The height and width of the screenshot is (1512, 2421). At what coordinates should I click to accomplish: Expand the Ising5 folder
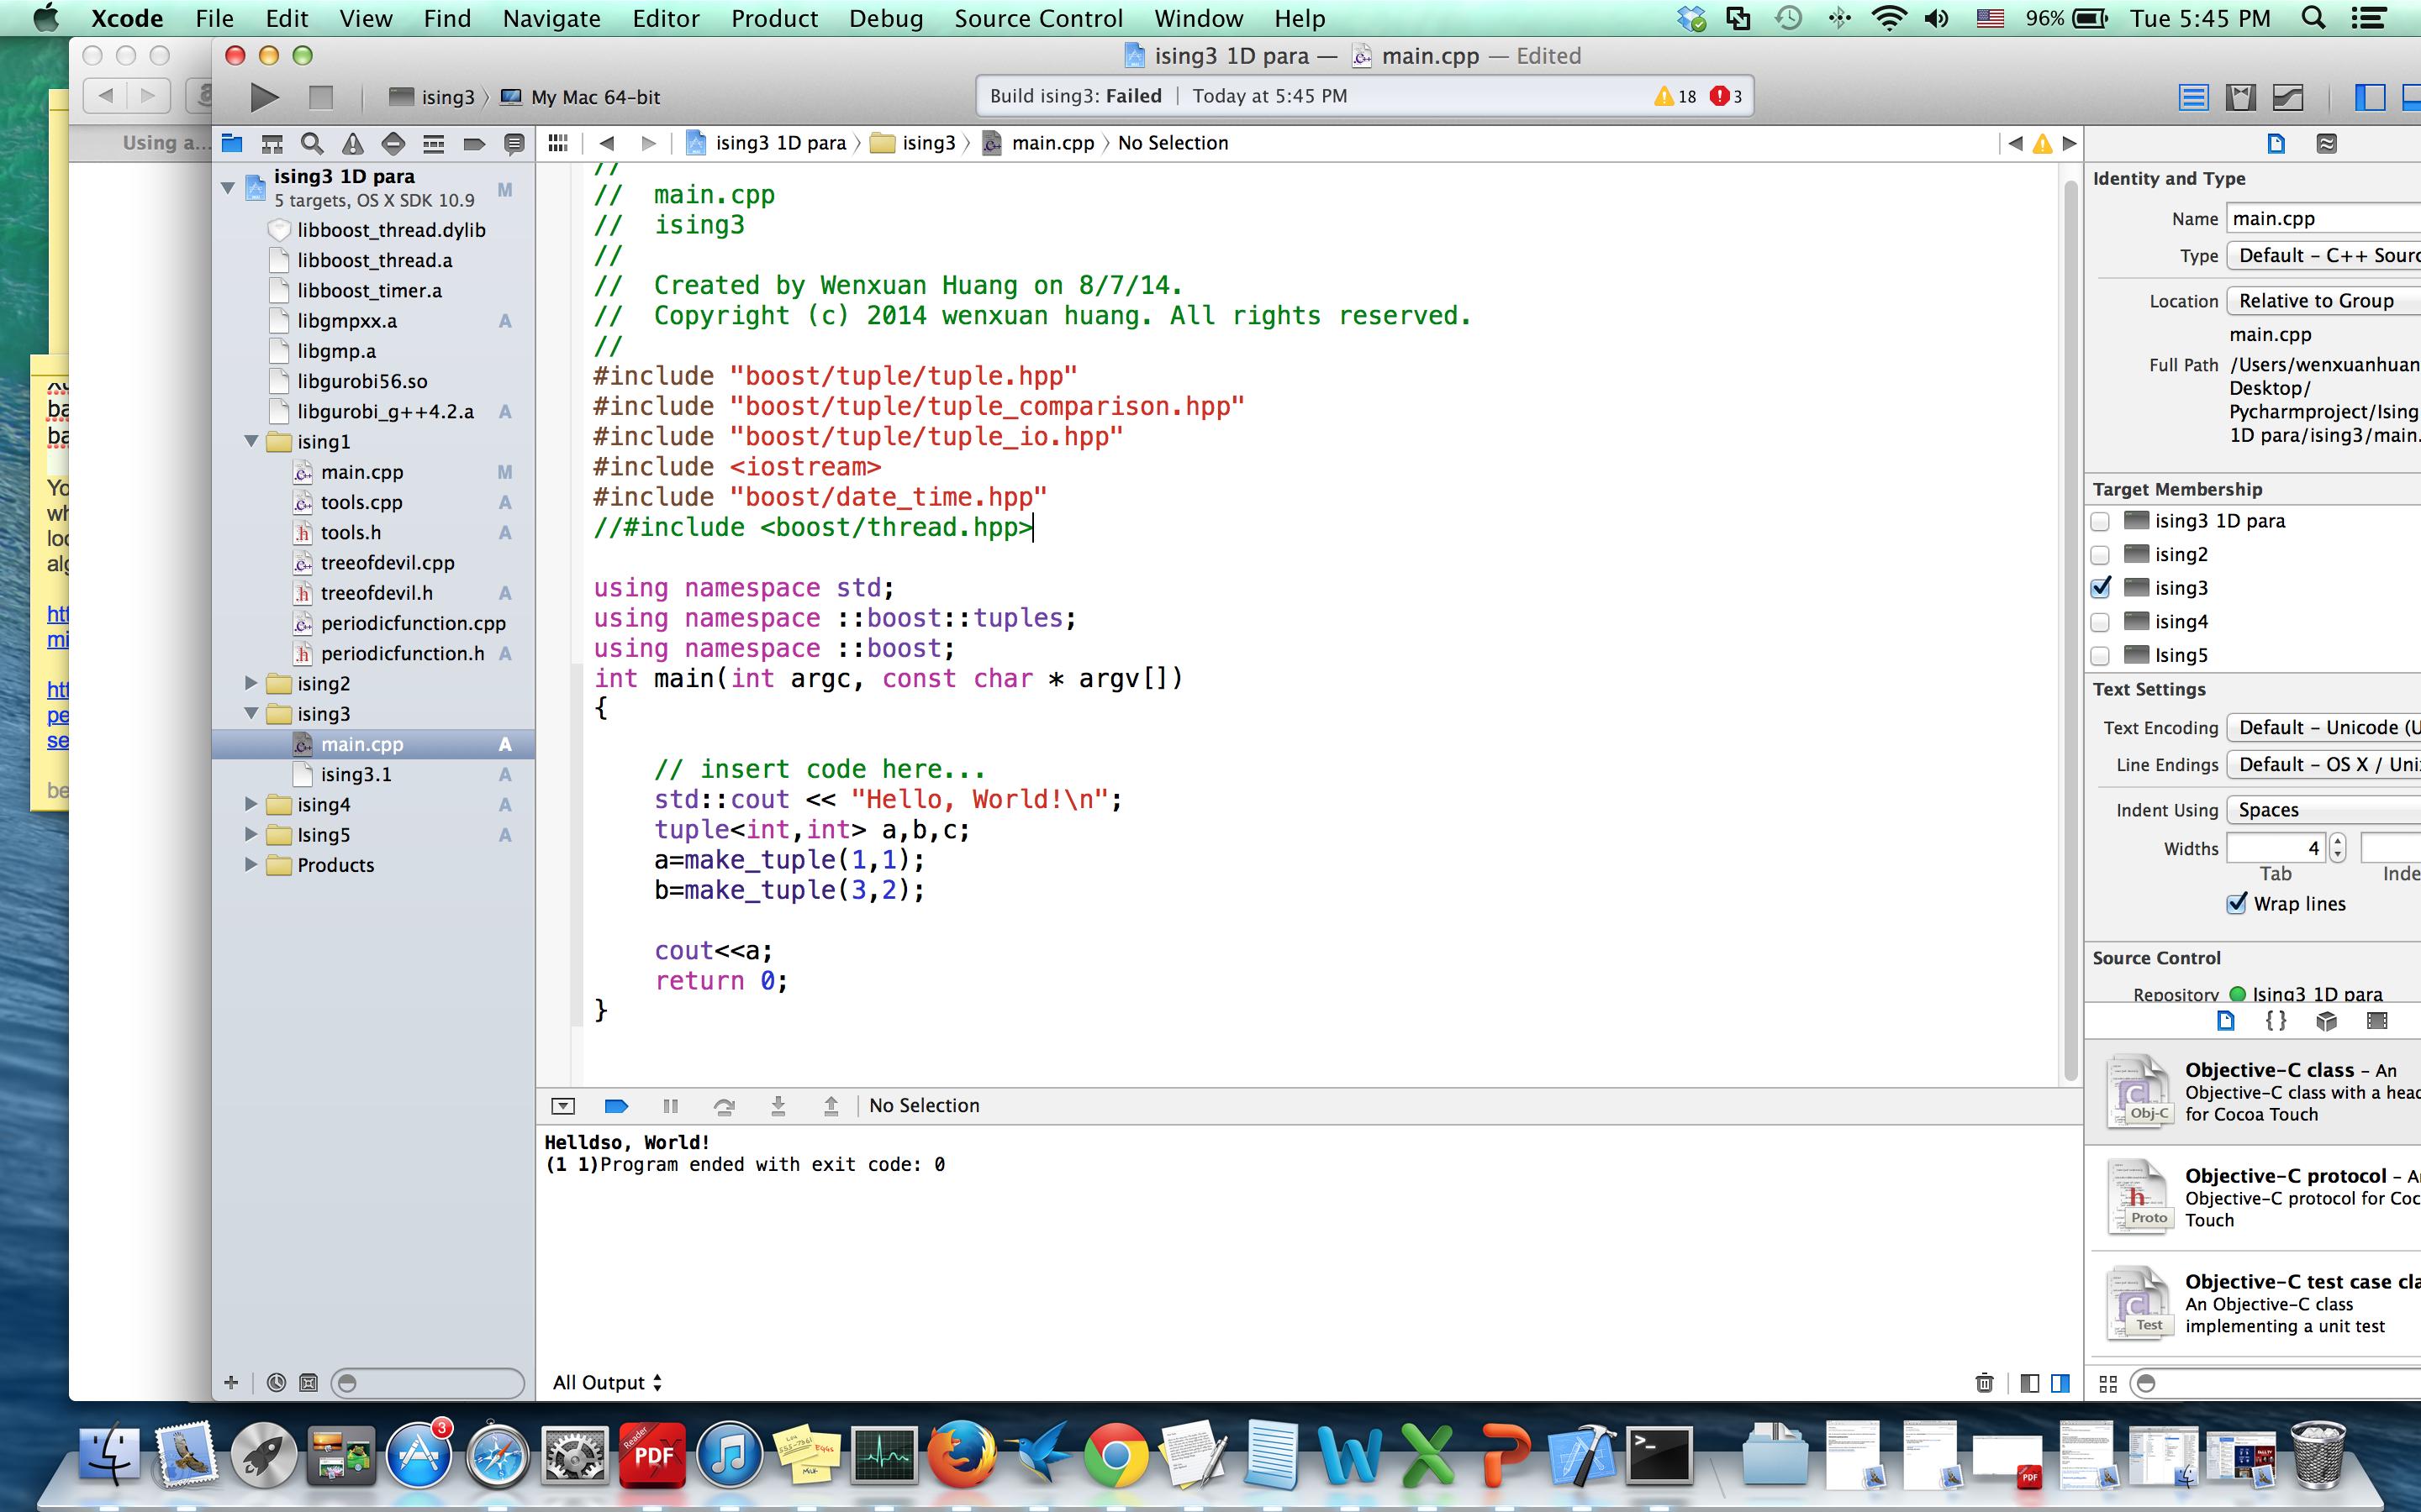(x=252, y=834)
